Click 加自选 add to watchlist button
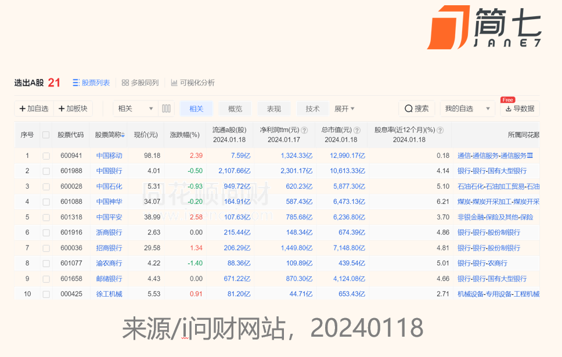Image resolution: width=562 pixels, height=357 pixels. tap(34, 109)
